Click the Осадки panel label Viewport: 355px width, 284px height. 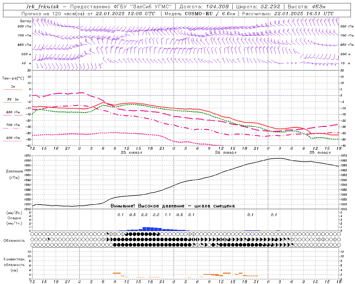14,218
